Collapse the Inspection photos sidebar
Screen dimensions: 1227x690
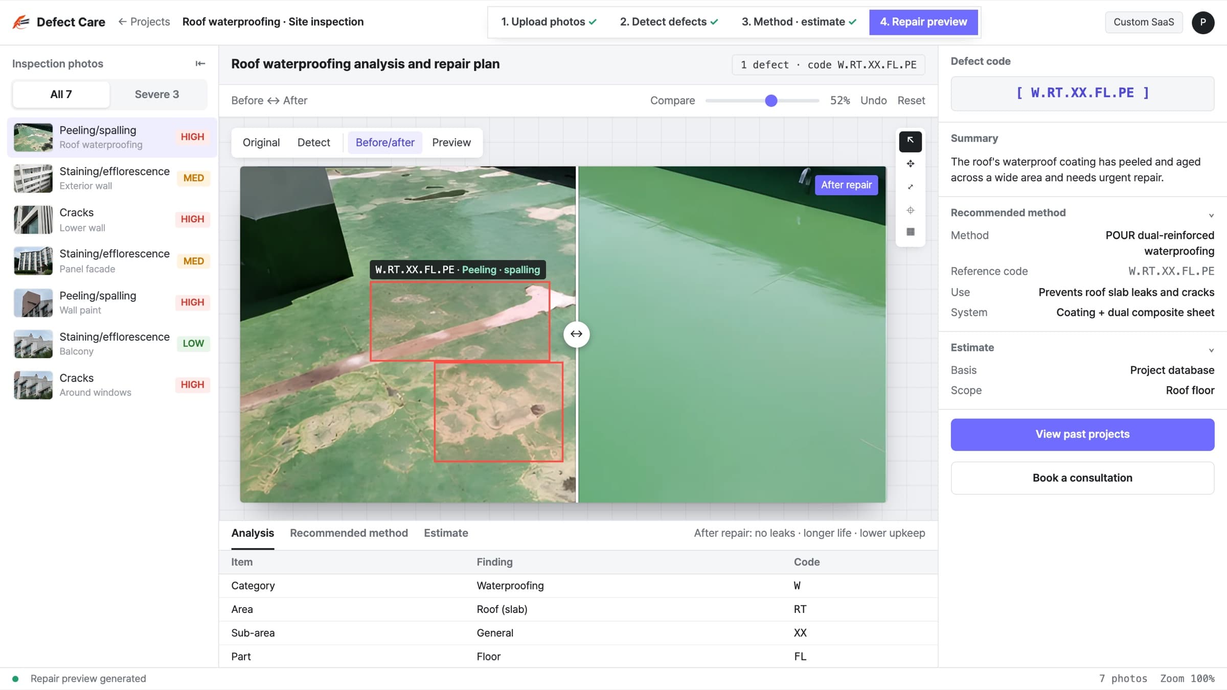tap(200, 63)
